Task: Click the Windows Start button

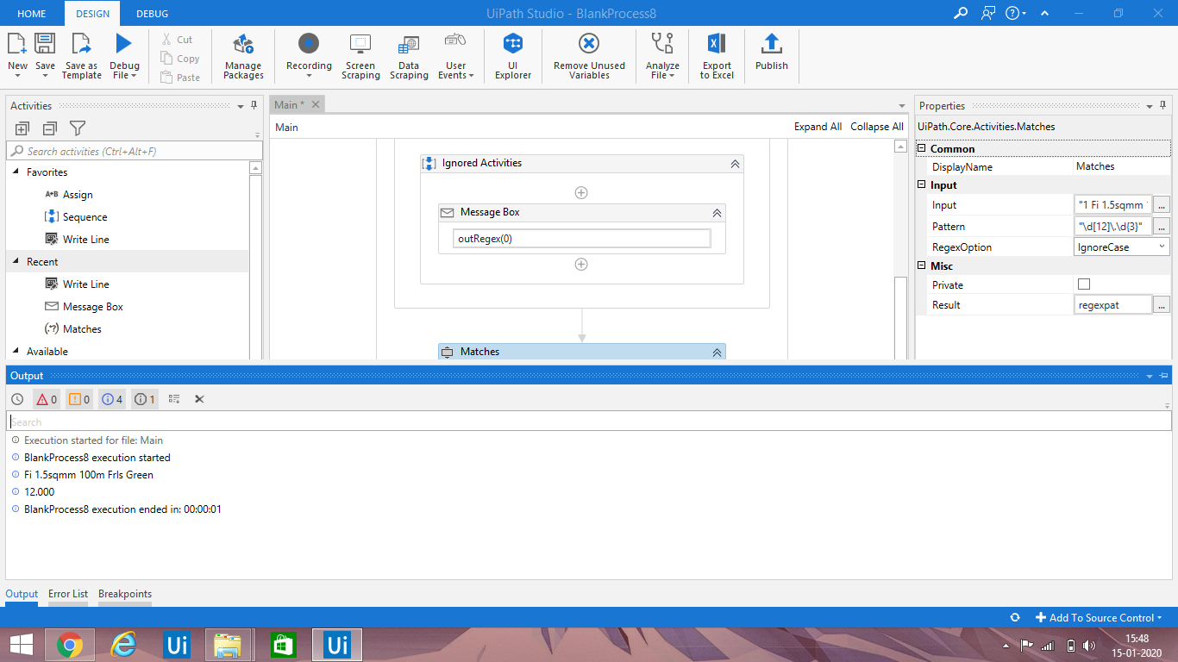Action: coord(21,645)
